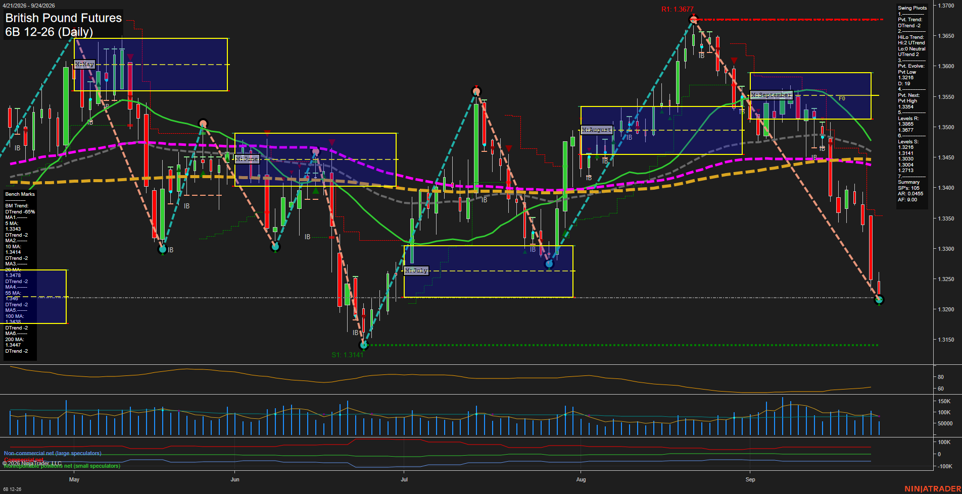Select the M:June monthly range label
962x494 pixels.
coord(247,159)
